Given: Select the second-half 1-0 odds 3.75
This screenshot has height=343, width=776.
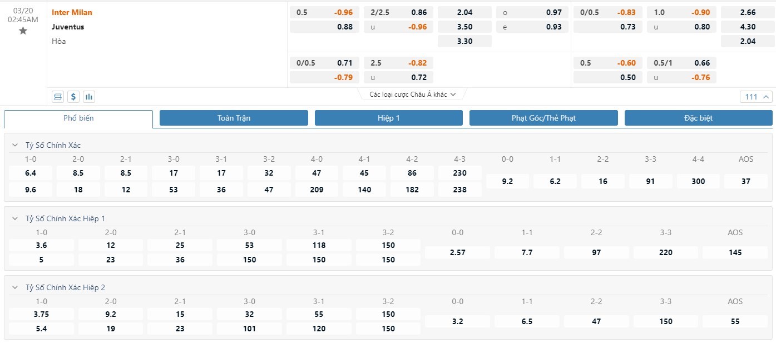Looking at the screenshot, I should click(x=41, y=314).
